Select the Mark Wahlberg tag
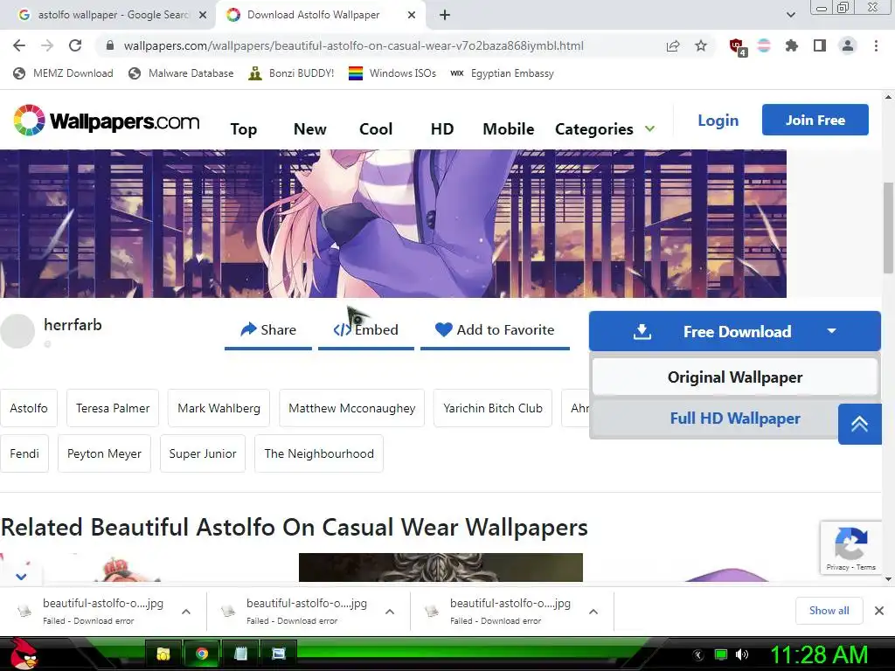895x671 pixels. point(219,408)
